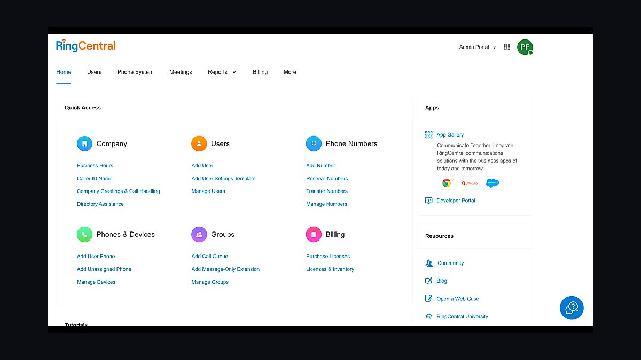This screenshot has height=360, width=641.
Task: Open Manage Numbers link
Action: tap(326, 204)
